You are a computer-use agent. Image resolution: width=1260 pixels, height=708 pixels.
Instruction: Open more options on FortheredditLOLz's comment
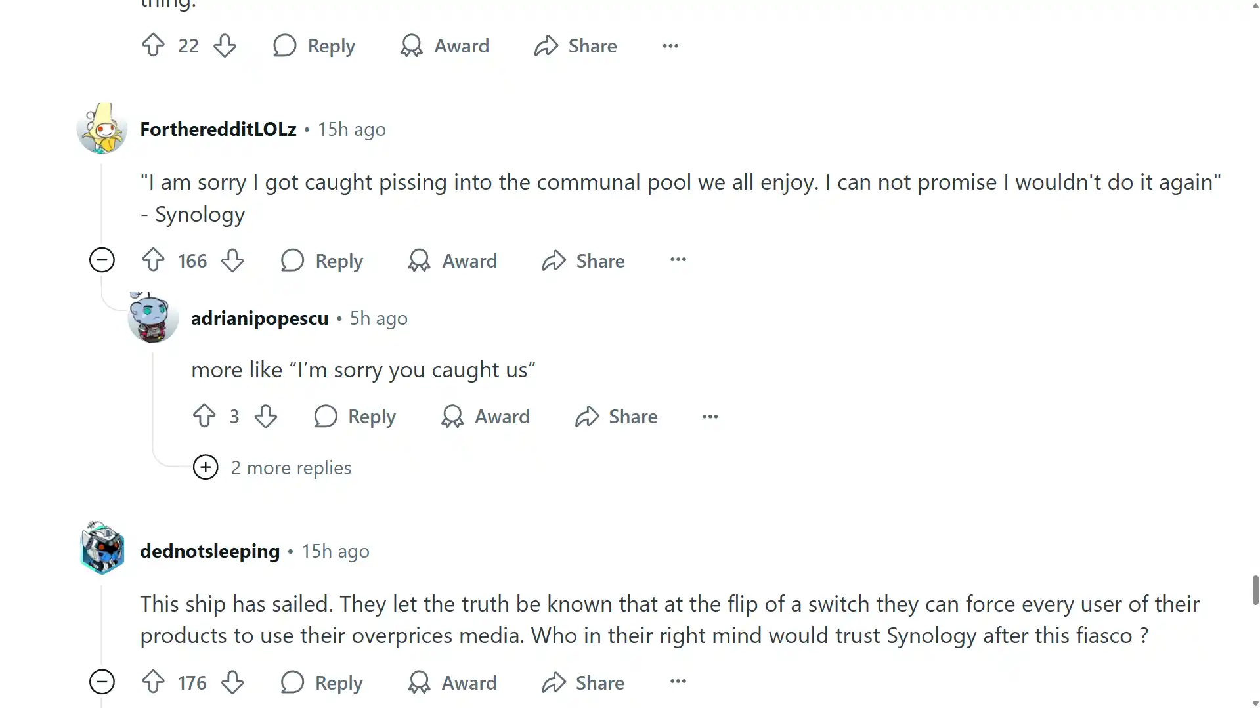click(x=678, y=260)
